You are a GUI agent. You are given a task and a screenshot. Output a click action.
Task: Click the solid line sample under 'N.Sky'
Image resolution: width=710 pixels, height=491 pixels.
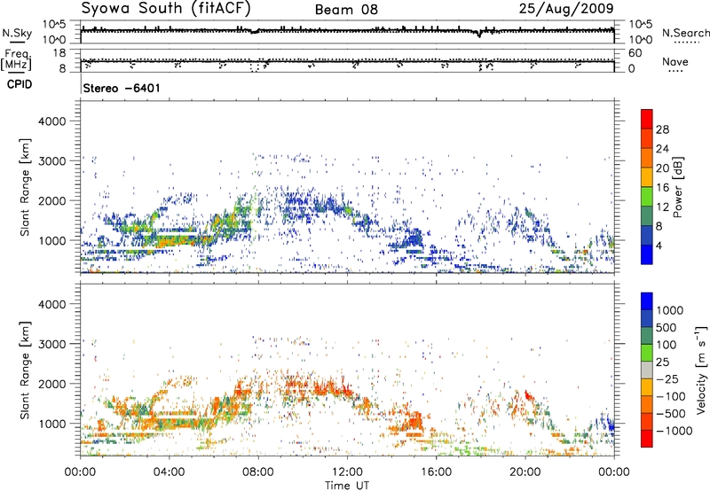pos(17,42)
